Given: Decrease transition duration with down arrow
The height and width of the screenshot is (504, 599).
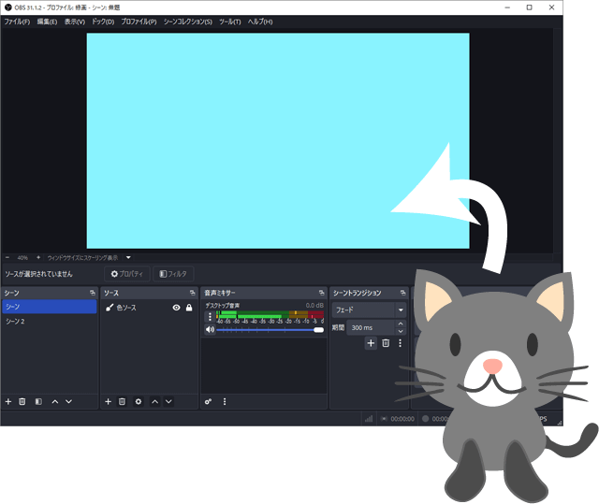Looking at the screenshot, I should 400,332.
